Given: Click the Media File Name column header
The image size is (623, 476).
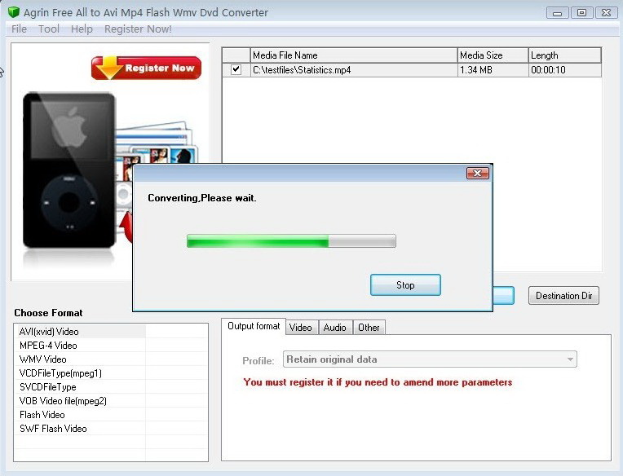Looking at the screenshot, I should tap(354, 55).
